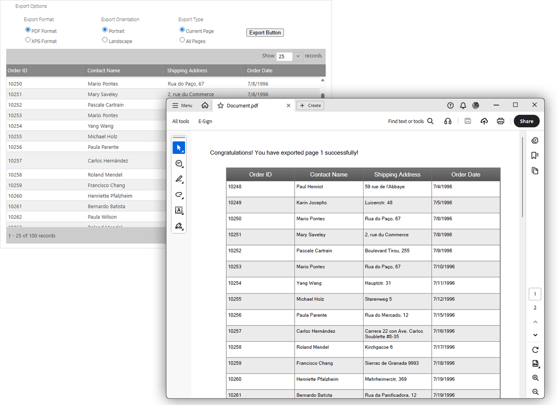The height and width of the screenshot is (405, 558).
Task: Print the document with printer icon
Action: pyautogui.click(x=500, y=121)
